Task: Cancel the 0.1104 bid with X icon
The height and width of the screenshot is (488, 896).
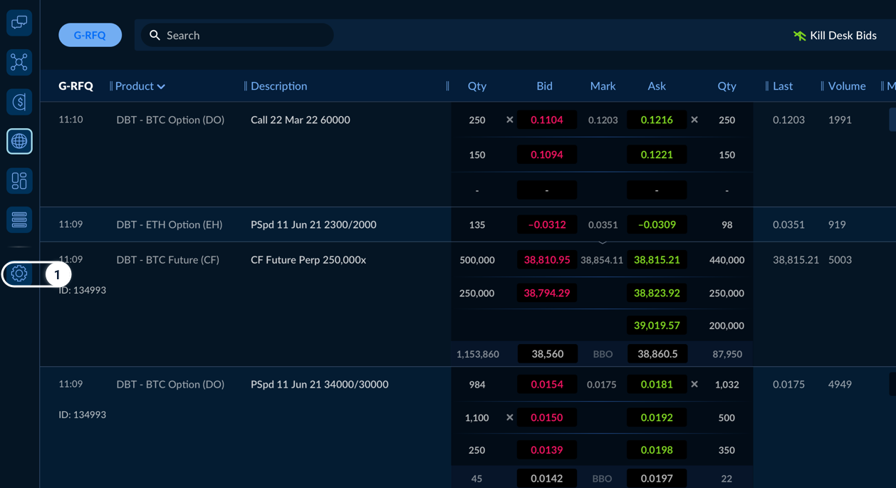Action: 509,120
